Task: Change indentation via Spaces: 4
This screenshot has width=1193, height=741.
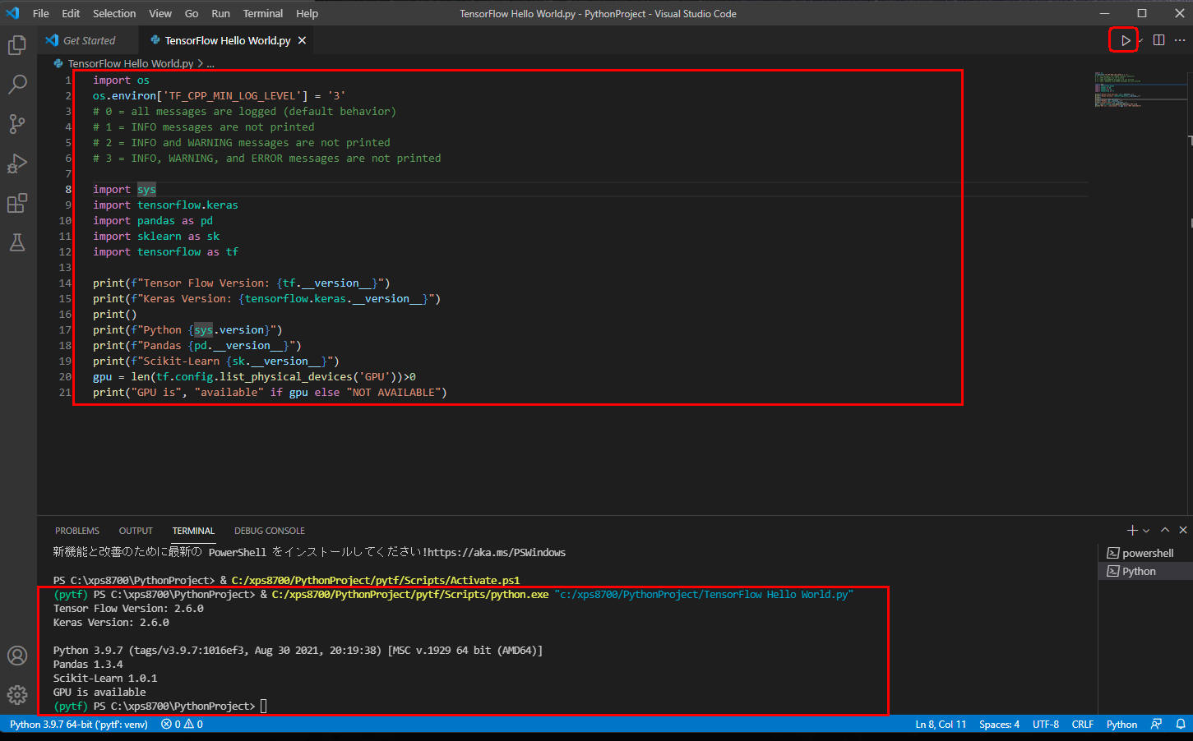Action: (x=999, y=724)
